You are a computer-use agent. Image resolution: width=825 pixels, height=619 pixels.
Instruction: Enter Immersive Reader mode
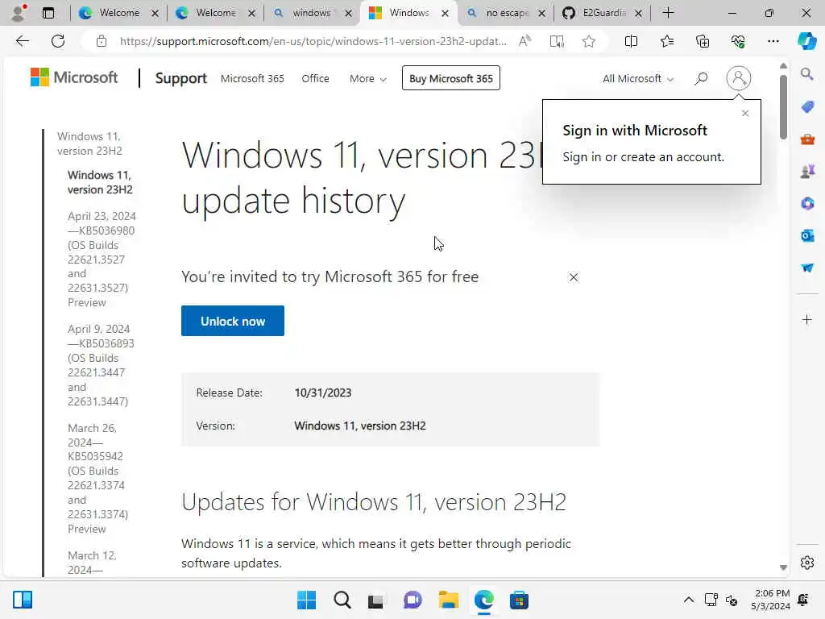(557, 41)
